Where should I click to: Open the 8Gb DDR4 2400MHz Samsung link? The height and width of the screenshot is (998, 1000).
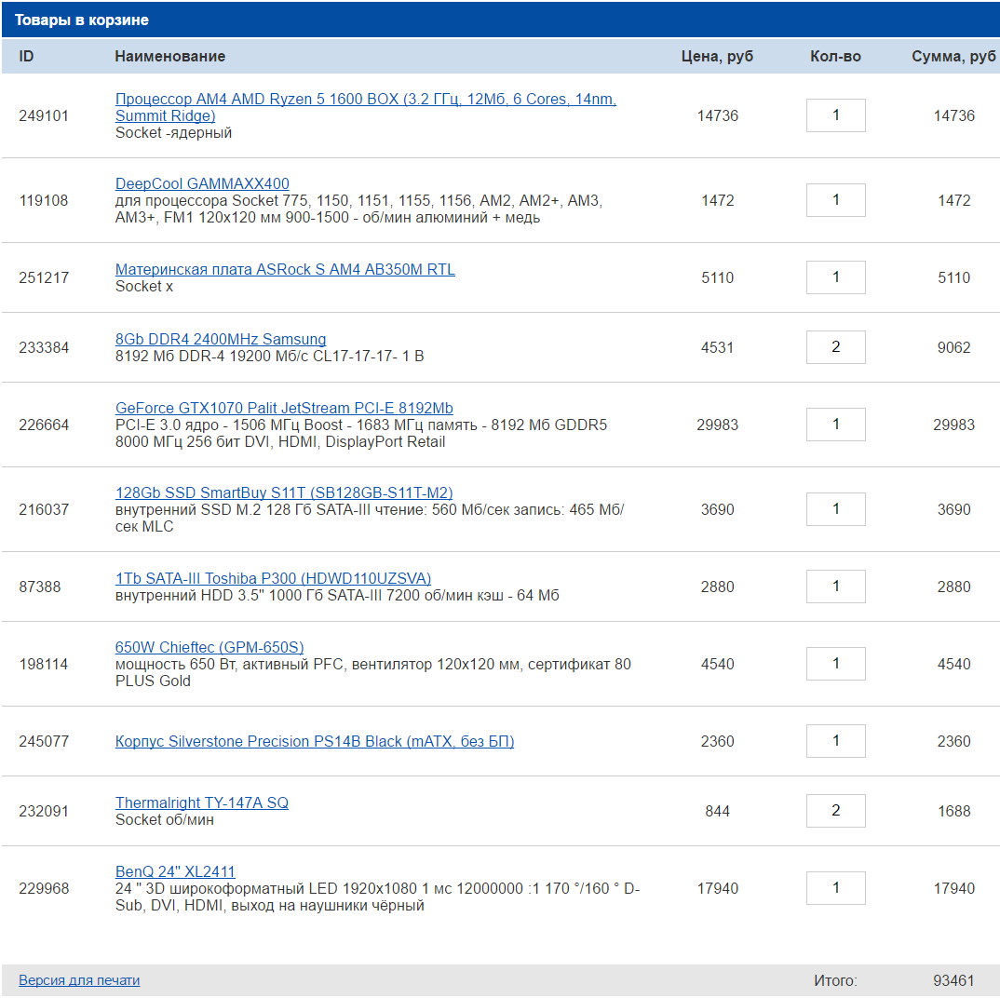click(221, 340)
